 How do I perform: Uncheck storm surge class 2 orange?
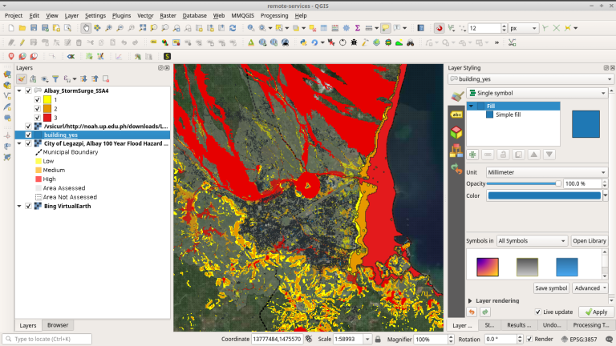click(x=38, y=109)
